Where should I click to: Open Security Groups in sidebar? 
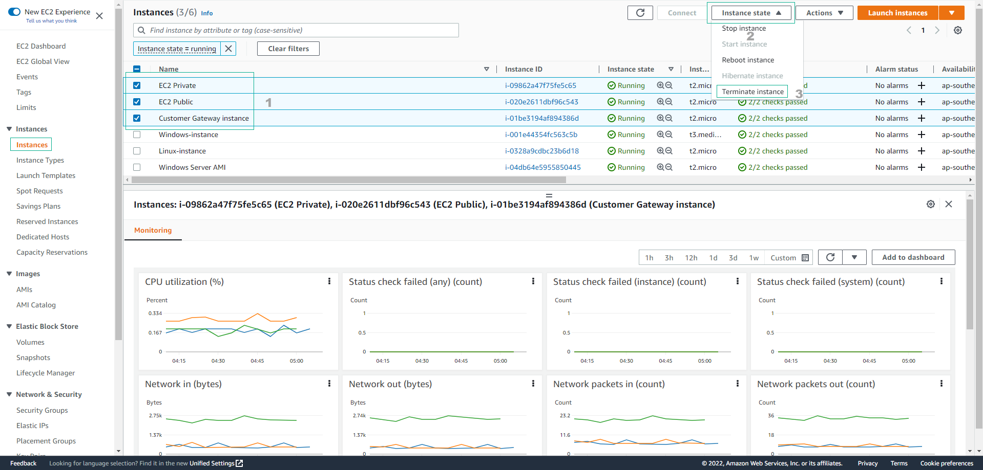tap(42, 410)
